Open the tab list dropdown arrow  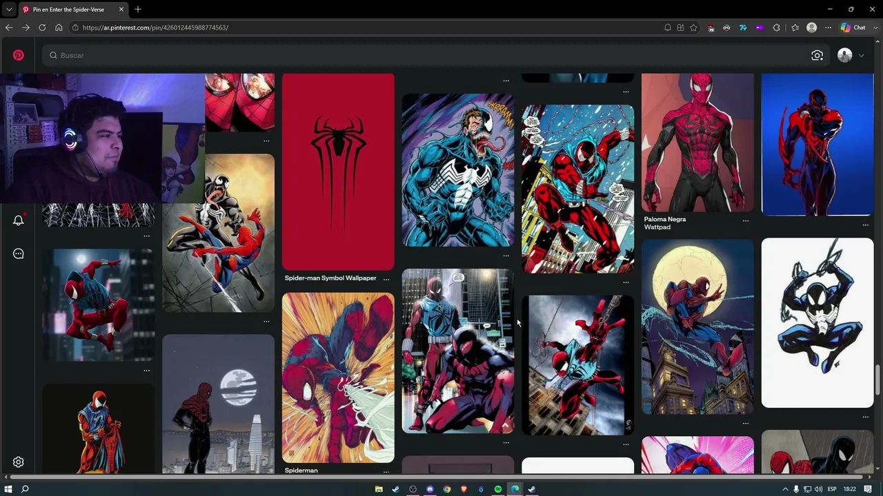click(8, 10)
